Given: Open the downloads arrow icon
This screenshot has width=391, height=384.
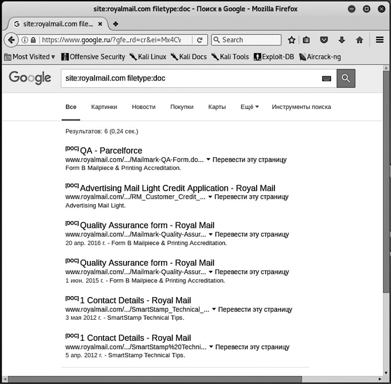Looking at the screenshot, I should [x=342, y=40].
